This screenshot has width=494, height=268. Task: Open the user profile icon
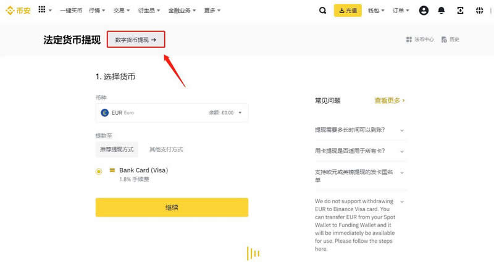click(424, 10)
